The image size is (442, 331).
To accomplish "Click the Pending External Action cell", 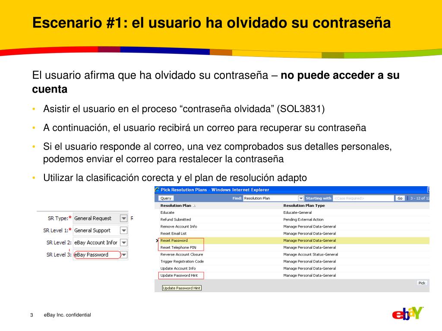I will (303, 219).
